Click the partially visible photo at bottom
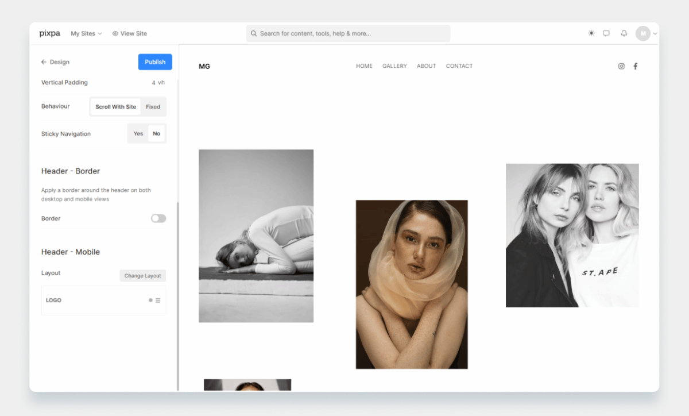This screenshot has height=416, width=689. 247,385
